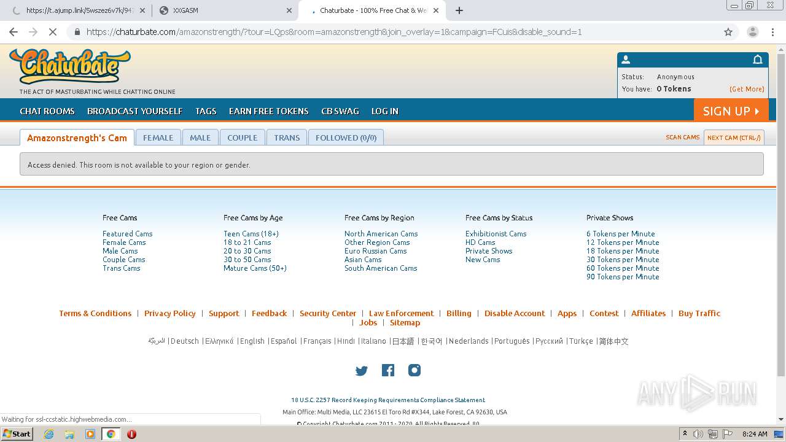Launch Internet Explorer from the taskbar
This screenshot has width=786, height=442.
[x=49, y=434]
